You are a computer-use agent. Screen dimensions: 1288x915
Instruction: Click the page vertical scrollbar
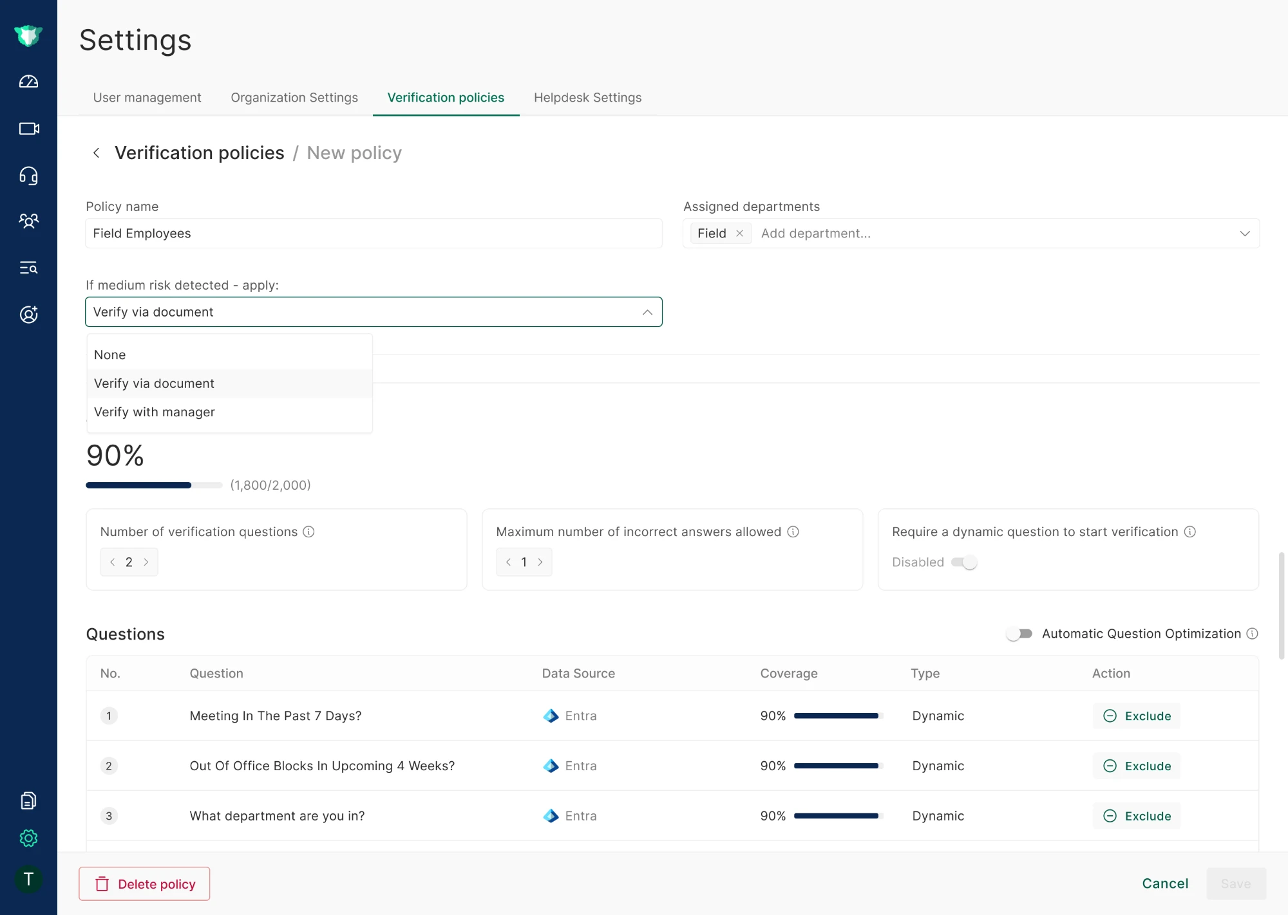pyautogui.click(x=1282, y=605)
